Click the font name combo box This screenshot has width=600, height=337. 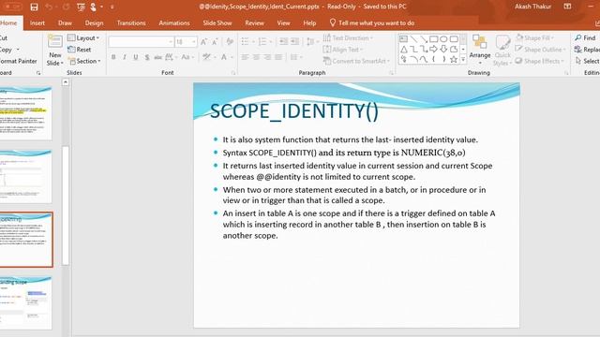tap(142, 41)
